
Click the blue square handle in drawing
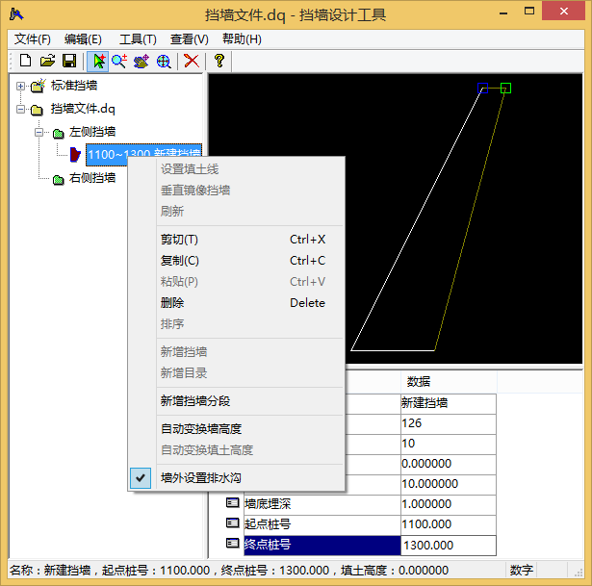[483, 89]
